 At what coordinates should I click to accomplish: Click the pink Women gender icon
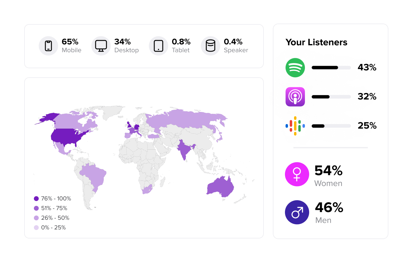[297, 174]
